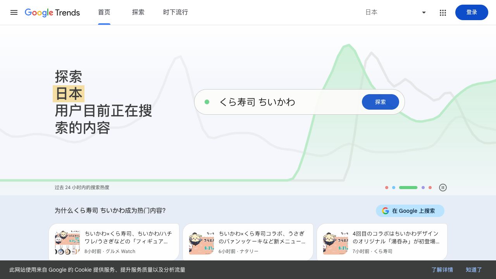Select the purple carousel dot
The image size is (496, 279).
click(423, 188)
